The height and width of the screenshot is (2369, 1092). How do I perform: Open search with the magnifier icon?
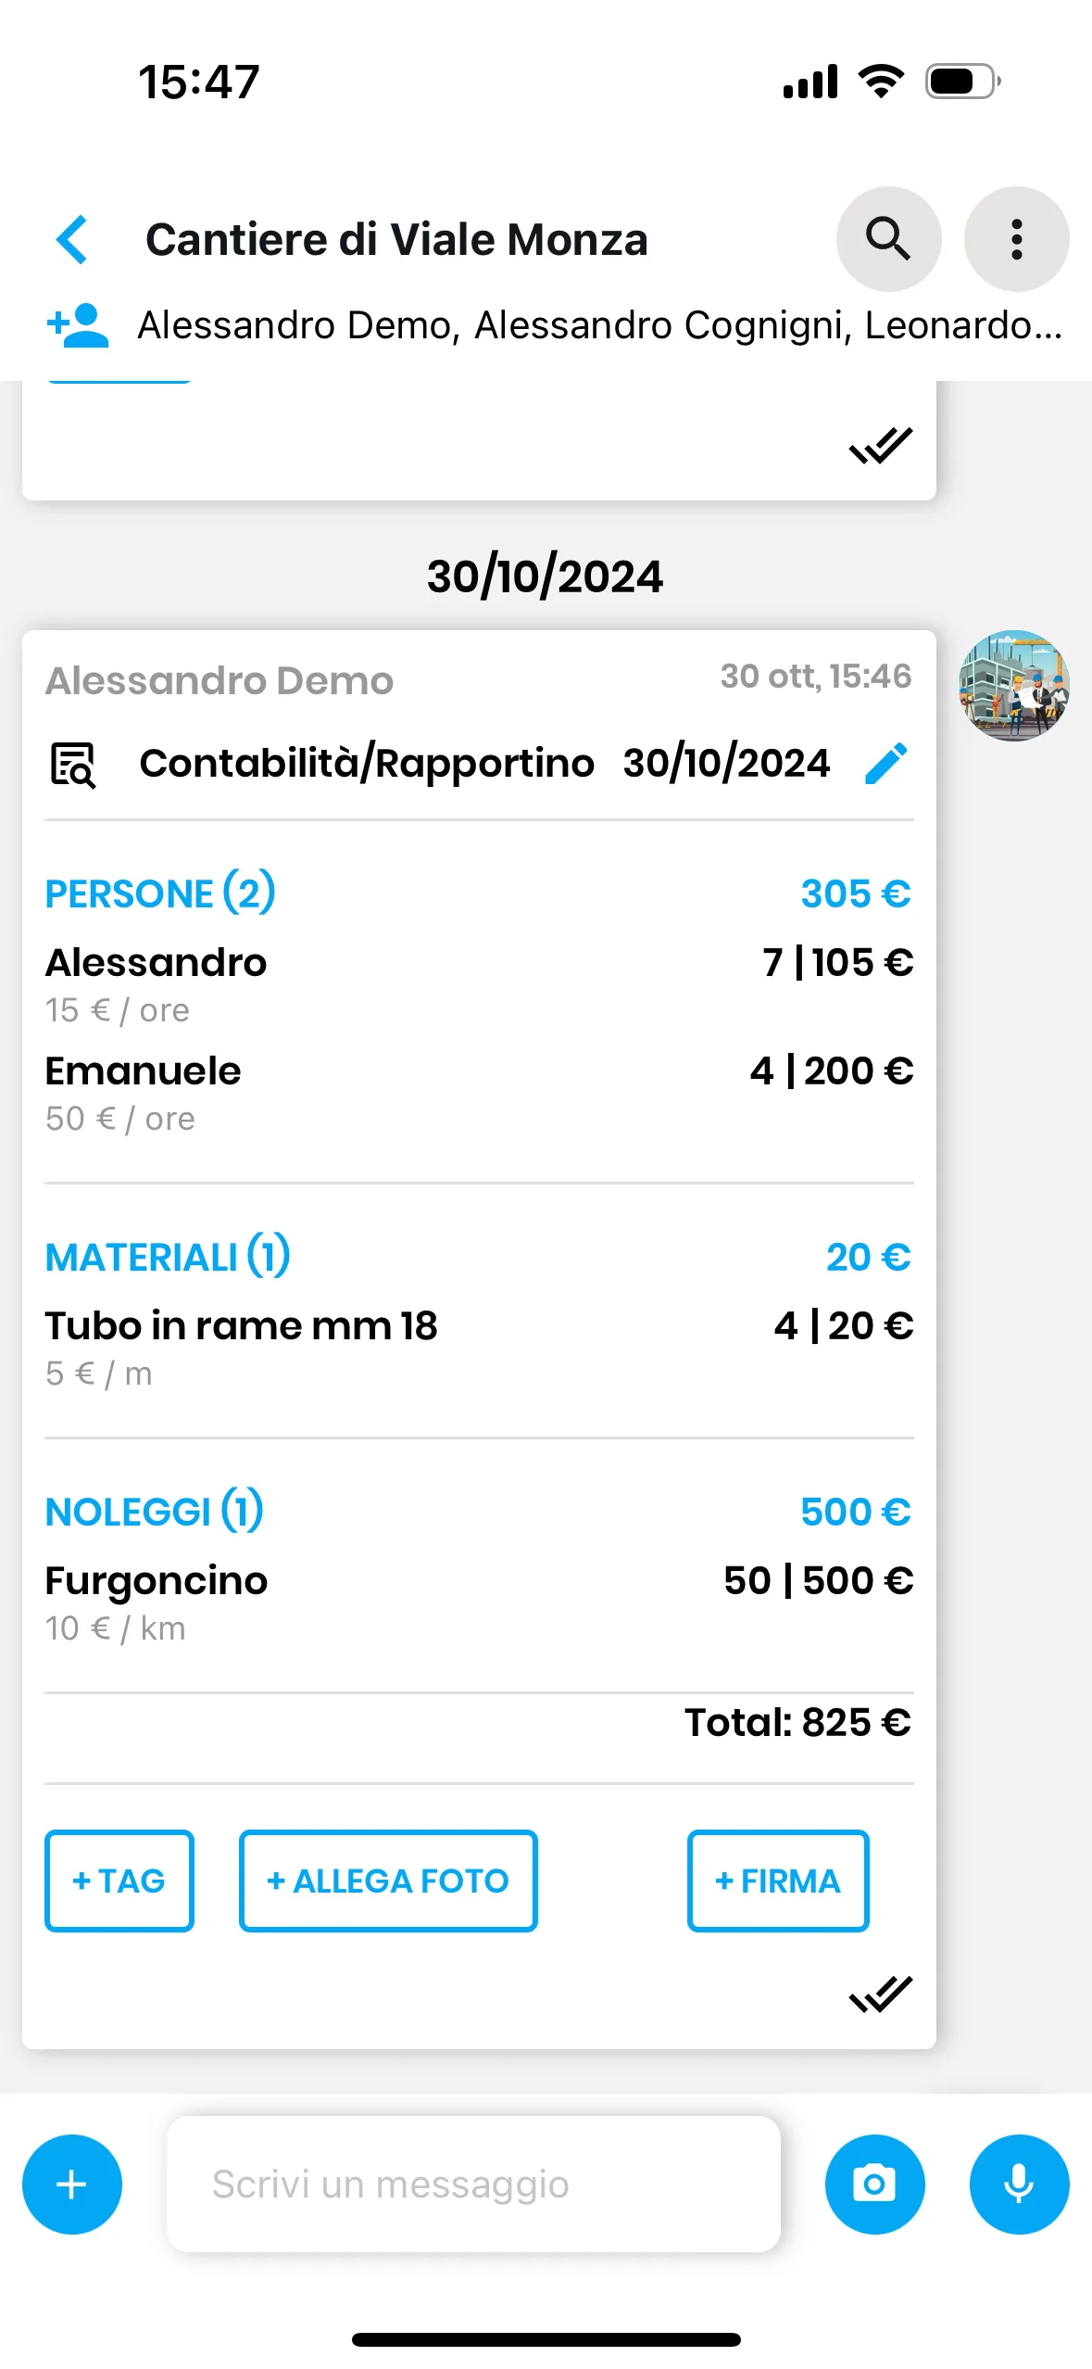888,239
